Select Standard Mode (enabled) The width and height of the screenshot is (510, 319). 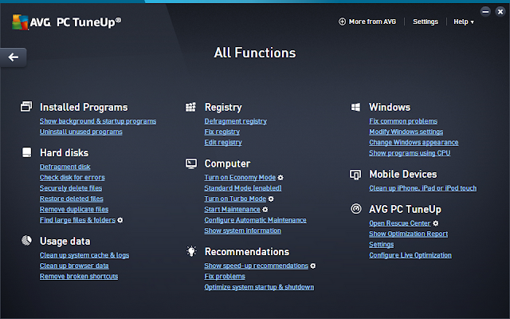(242, 187)
